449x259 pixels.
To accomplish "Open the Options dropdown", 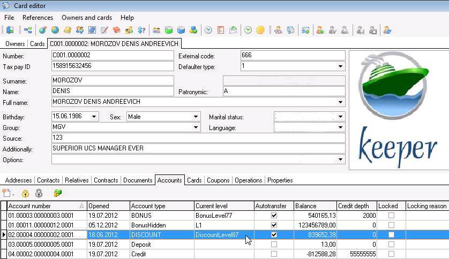I will pos(340,159).
